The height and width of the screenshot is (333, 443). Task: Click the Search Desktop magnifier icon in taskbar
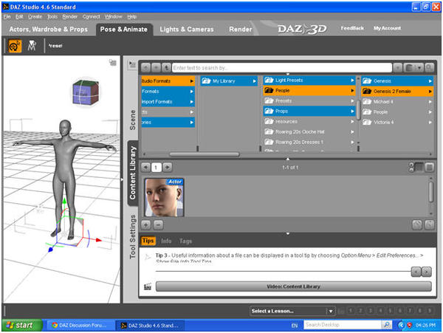(387, 325)
